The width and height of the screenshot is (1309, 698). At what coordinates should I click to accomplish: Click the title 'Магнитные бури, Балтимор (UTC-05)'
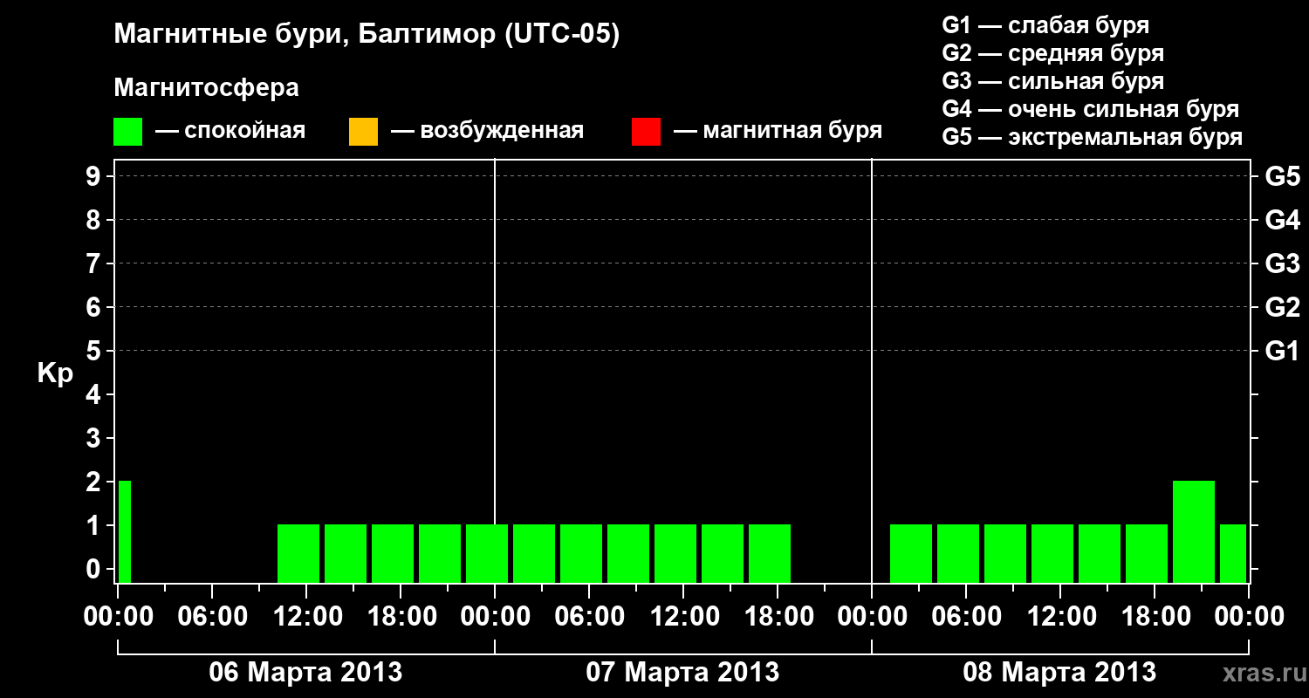tap(367, 35)
